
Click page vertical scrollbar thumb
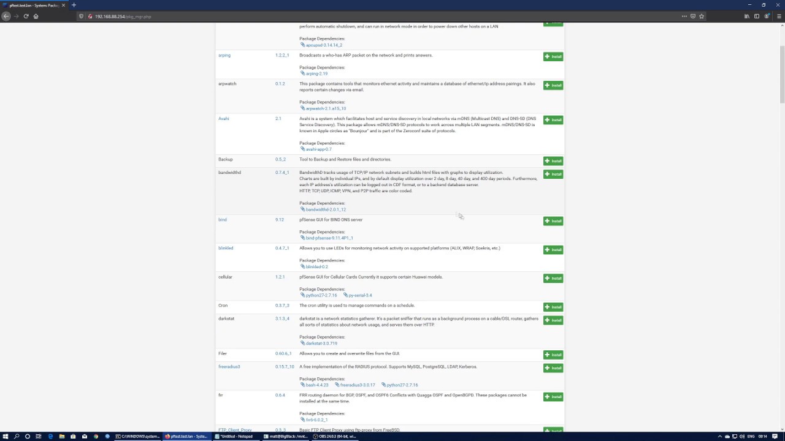782,73
